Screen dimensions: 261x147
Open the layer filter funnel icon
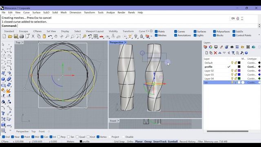[x=233, y=53]
